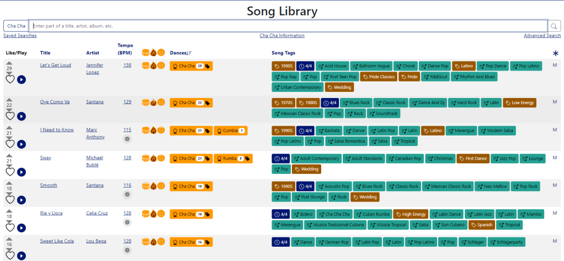Click gray tempo icon for Sweet Like Cola

click(127, 250)
